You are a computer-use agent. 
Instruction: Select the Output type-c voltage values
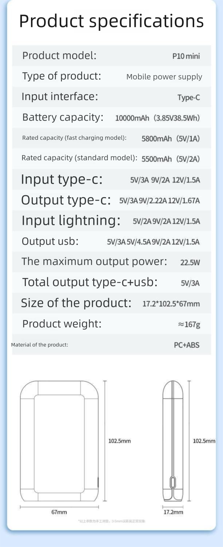coord(160,201)
